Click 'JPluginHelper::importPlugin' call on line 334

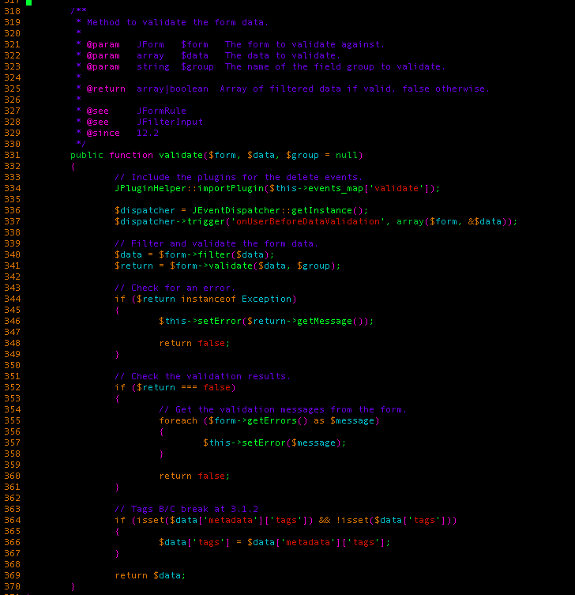tap(190, 188)
